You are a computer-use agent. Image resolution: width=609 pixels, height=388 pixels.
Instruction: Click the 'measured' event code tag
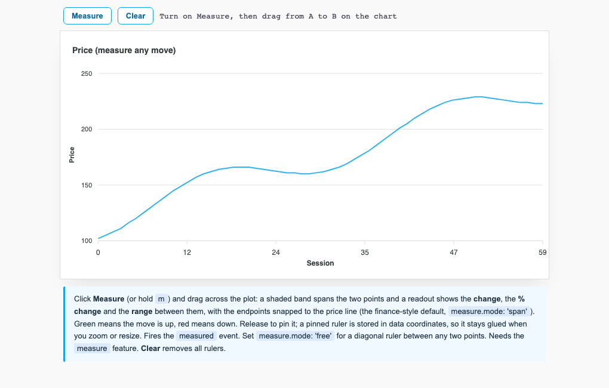[196, 335]
